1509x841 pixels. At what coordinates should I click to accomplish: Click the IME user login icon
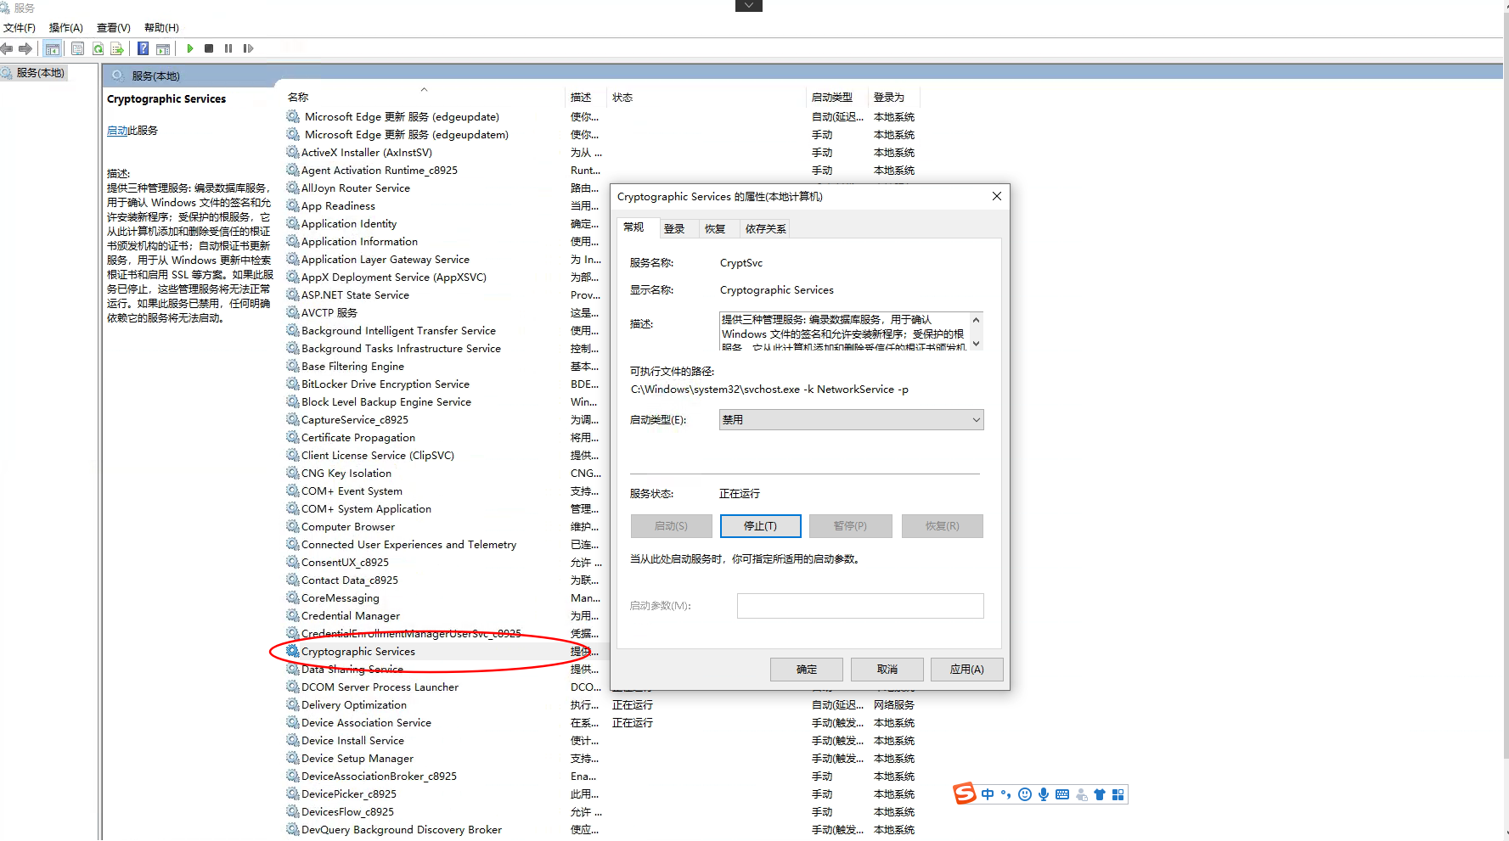point(1081,794)
